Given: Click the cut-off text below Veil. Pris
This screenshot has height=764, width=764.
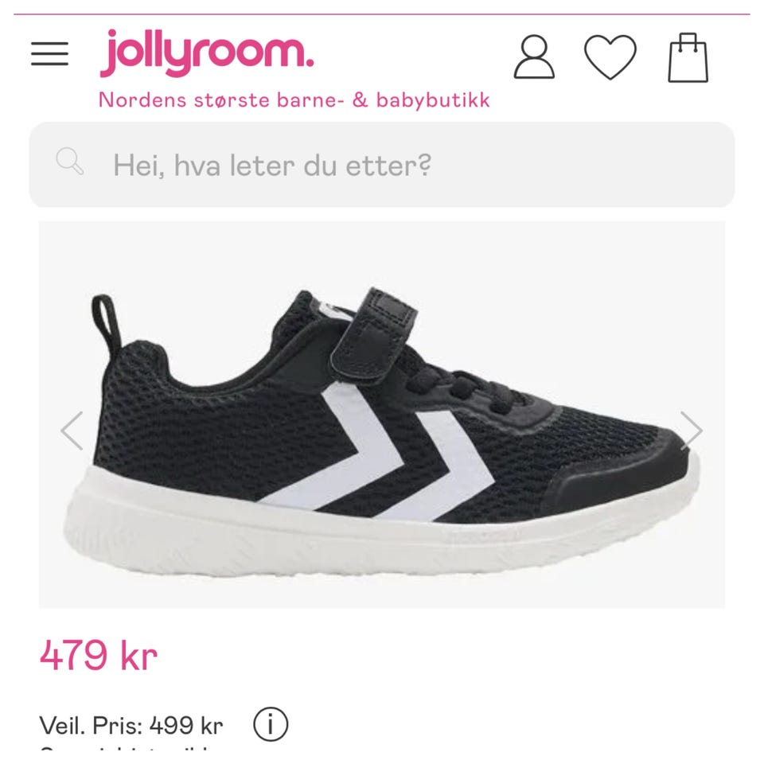Looking at the screenshot, I should point(127,747).
